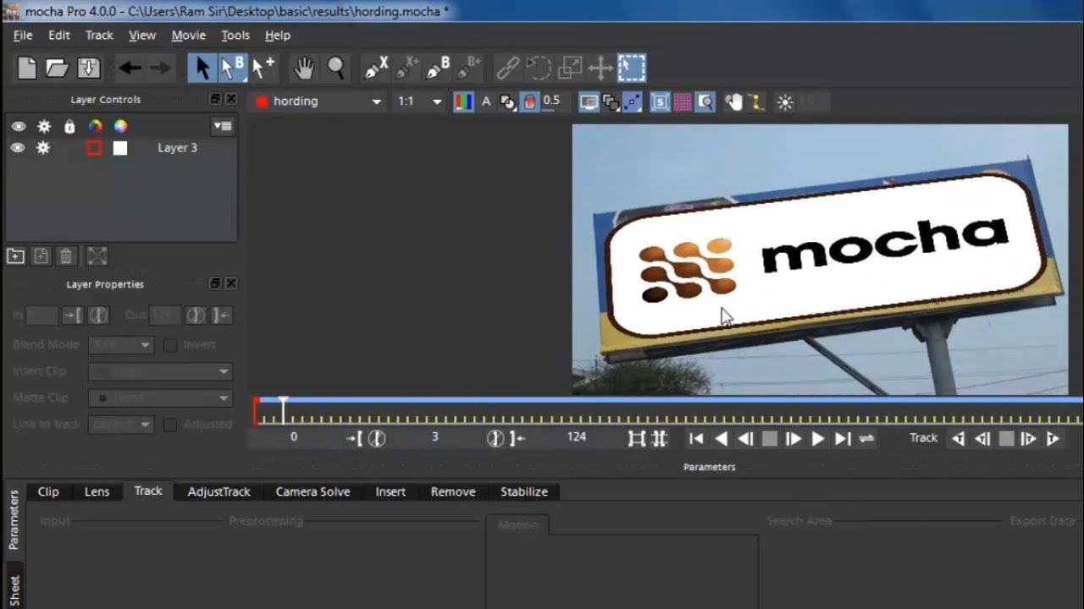Toggle Layer 3 tracking cog
The image size is (1084, 609).
[x=43, y=148]
